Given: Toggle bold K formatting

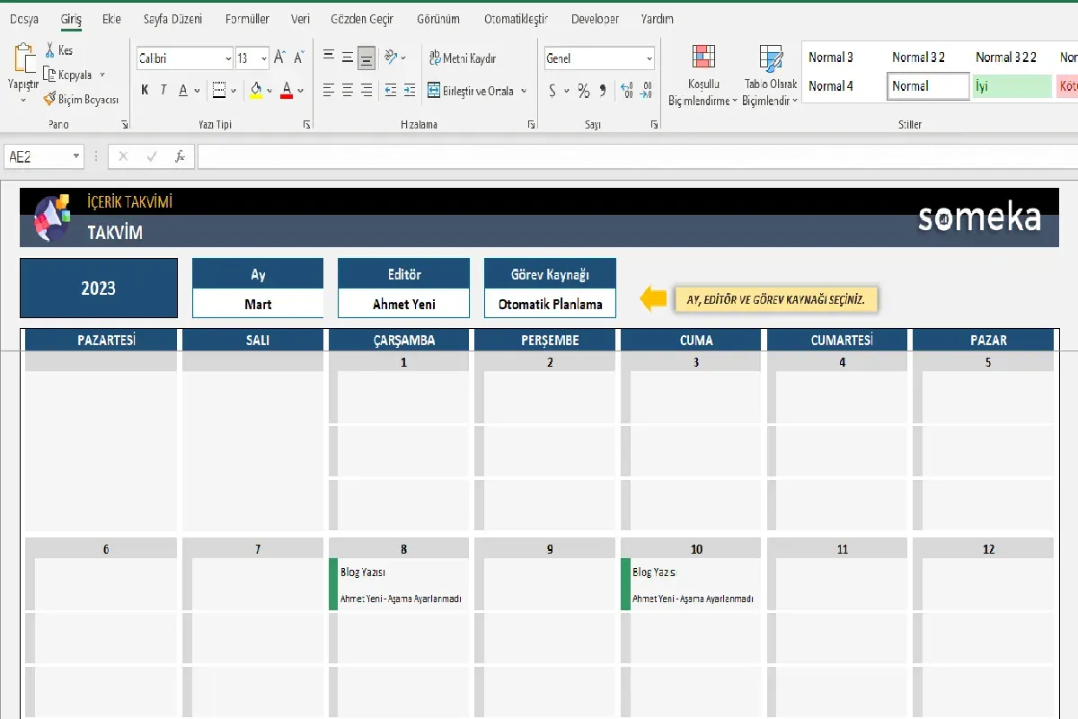Looking at the screenshot, I should 145,91.
